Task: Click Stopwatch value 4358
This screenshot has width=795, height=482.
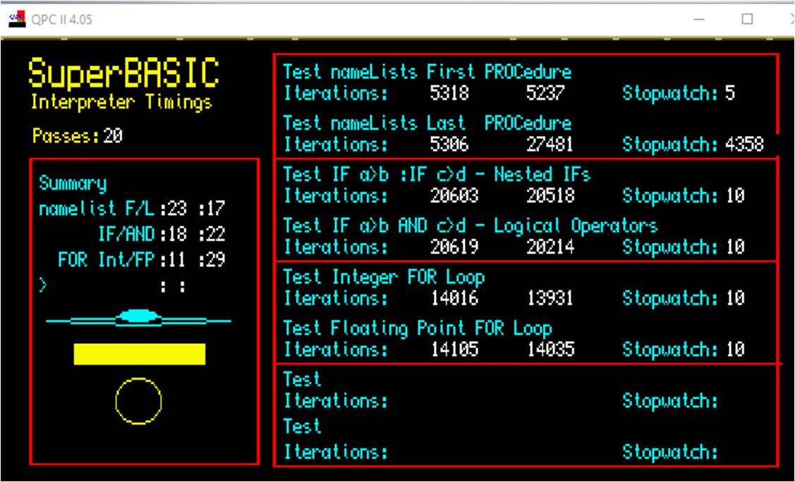Action: [744, 144]
